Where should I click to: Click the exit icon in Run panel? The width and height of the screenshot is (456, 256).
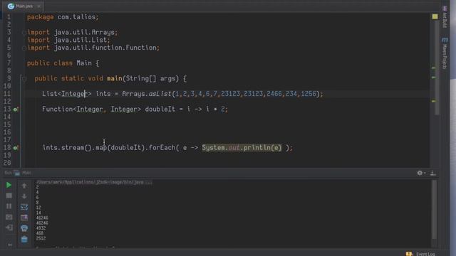coord(9,228)
